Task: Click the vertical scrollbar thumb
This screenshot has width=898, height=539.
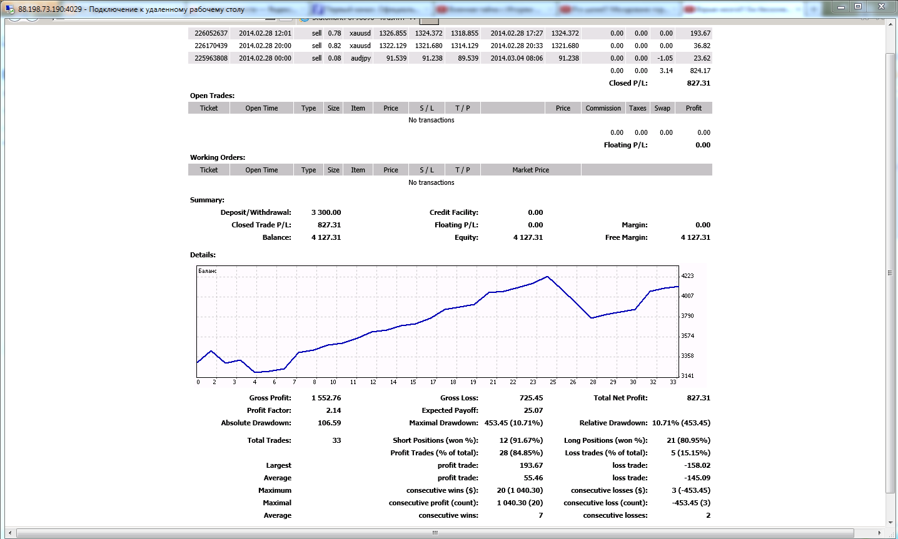Action: tap(890, 273)
